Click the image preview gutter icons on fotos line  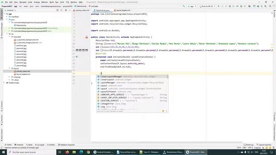[82, 50]
